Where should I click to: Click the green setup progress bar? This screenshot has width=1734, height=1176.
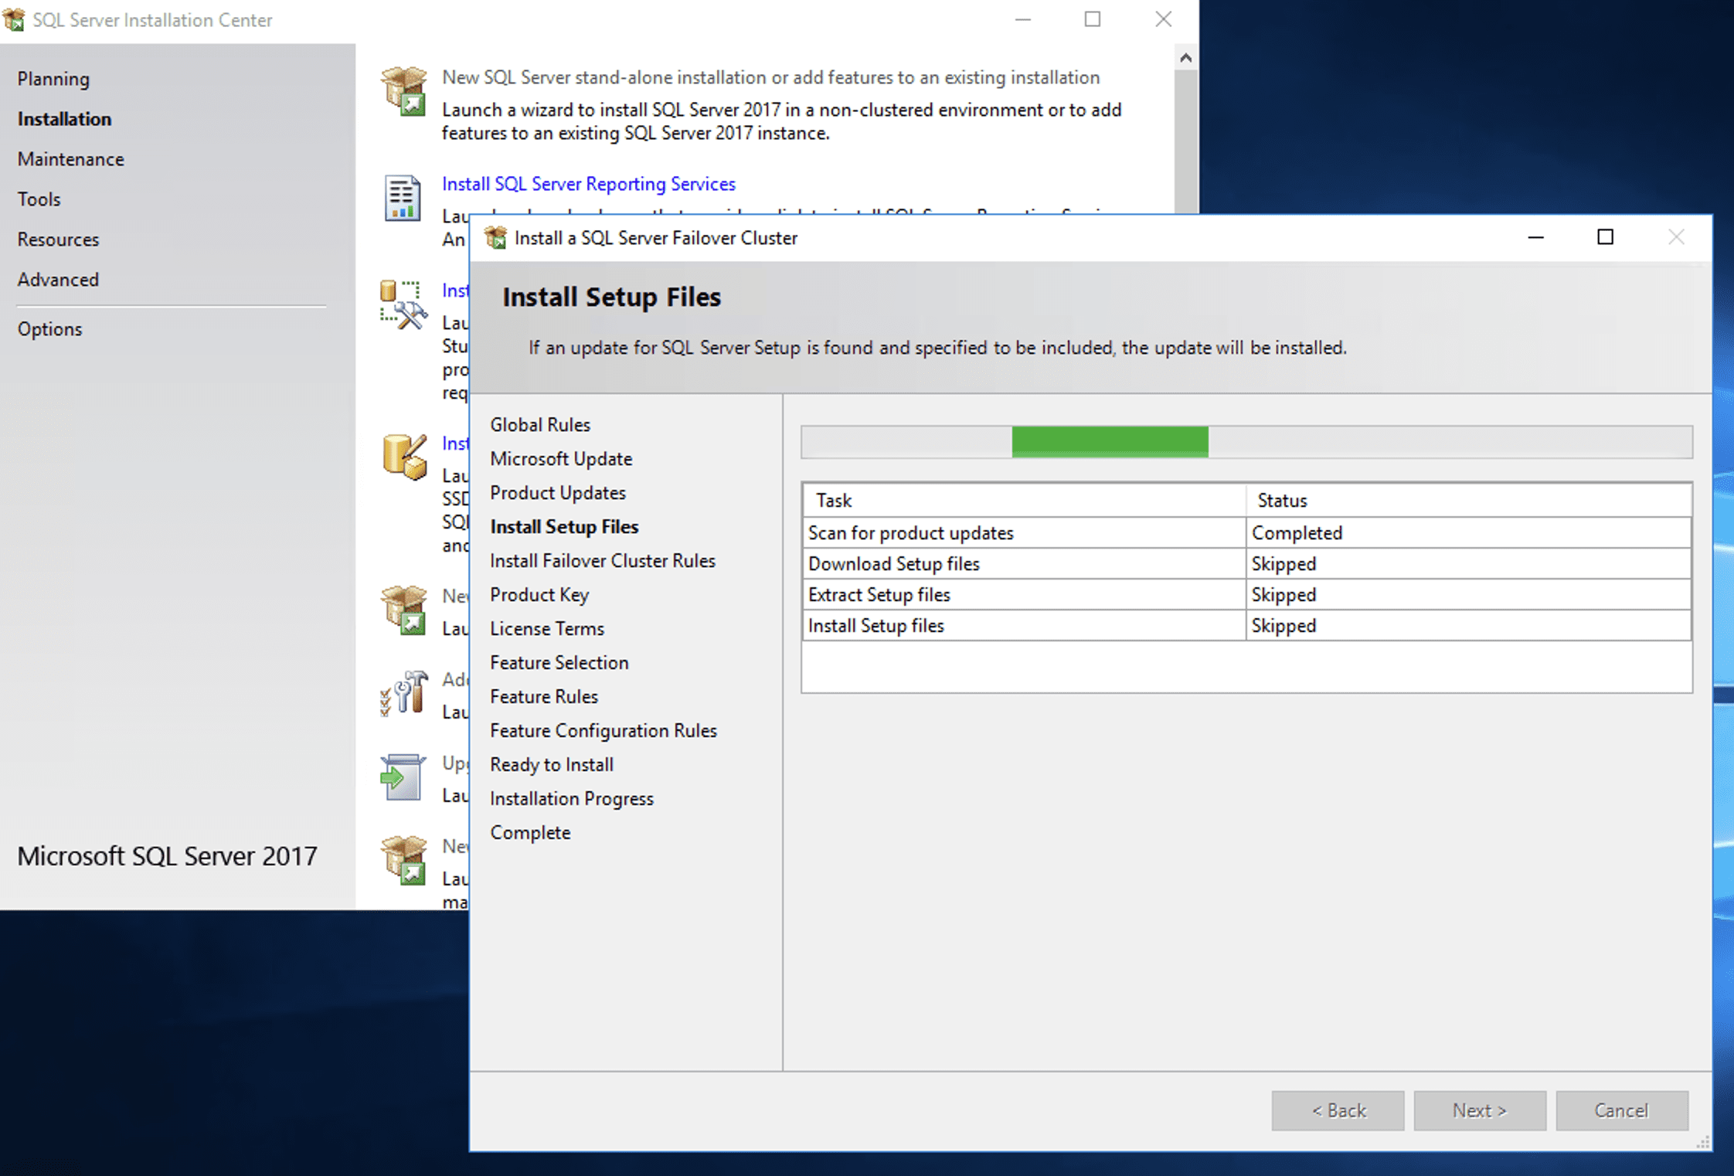click(x=1110, y=442)
